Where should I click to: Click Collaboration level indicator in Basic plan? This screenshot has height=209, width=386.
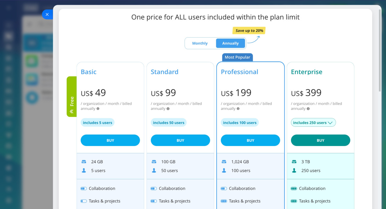(x=84, y=189)
